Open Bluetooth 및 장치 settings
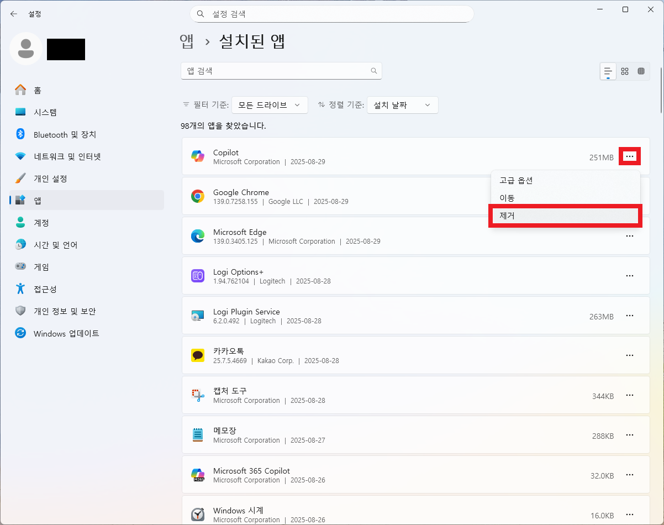Image resolution: width=664 pixels, height=525 pixels. click(87, 134)
